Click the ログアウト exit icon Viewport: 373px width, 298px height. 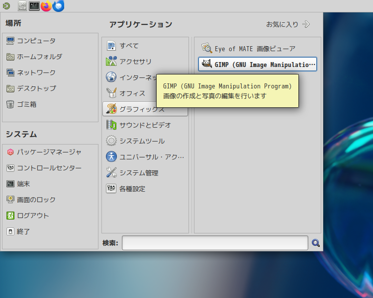(10, 216)
